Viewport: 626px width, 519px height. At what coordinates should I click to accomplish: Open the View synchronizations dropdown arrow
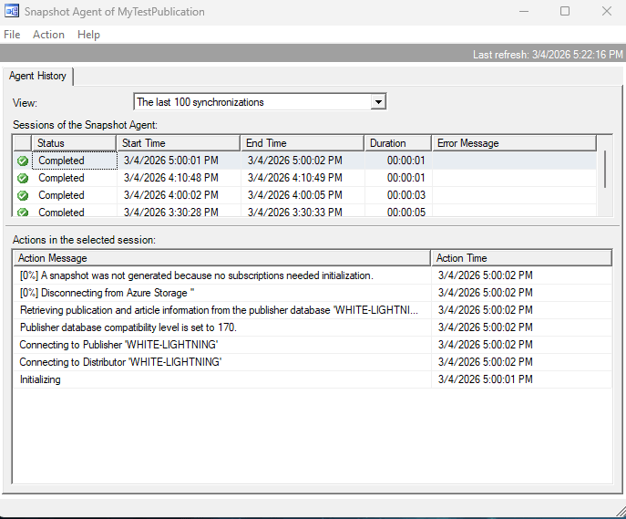pos(378,102)
